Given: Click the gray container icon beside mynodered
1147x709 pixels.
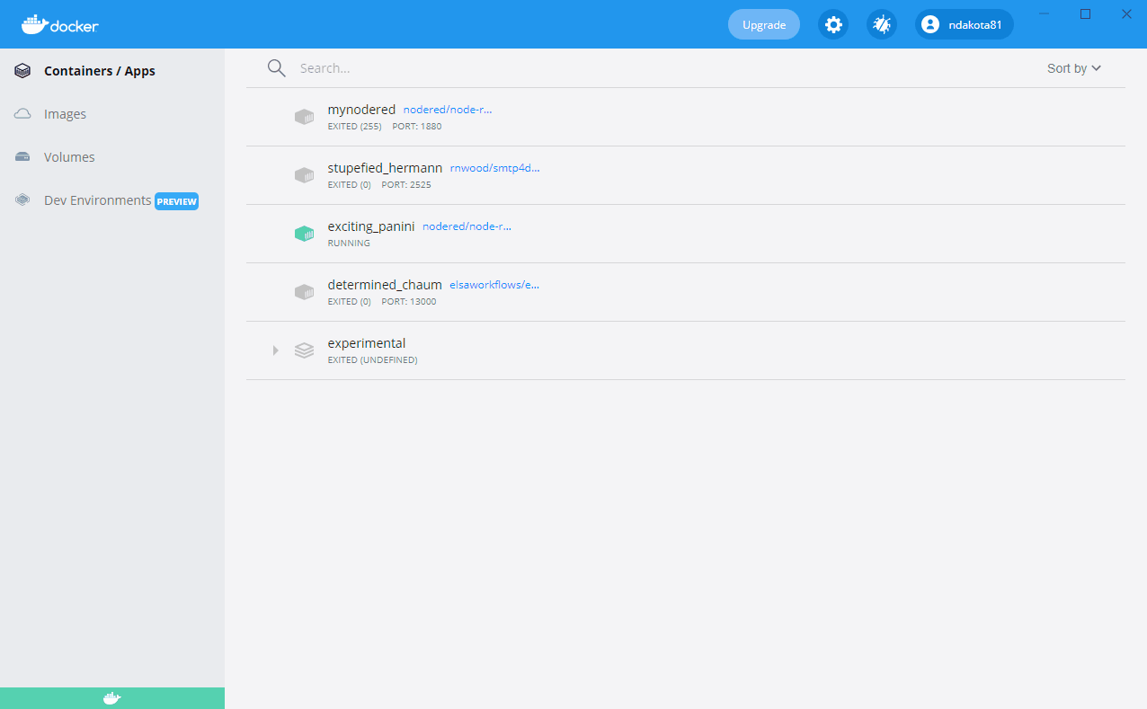Looking at the screenshot, I should click(304, 116).
